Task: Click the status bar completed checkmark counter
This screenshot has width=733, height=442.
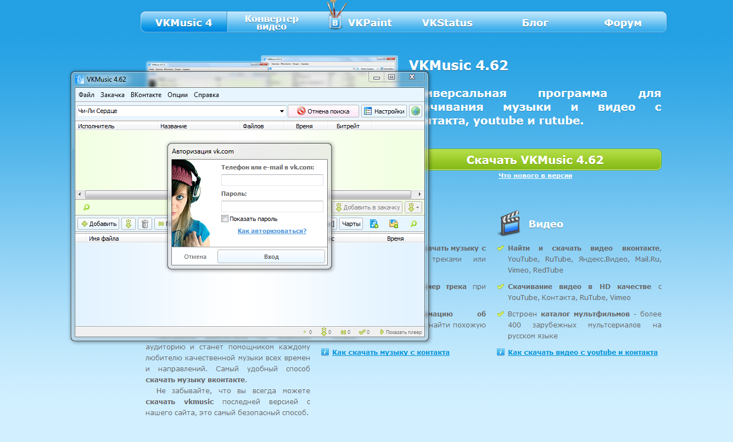Action: (x=362, y=332)
